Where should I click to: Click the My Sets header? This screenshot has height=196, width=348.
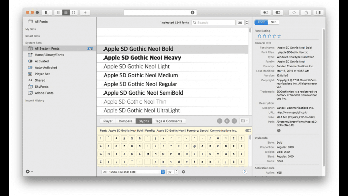tap(30, 29)
